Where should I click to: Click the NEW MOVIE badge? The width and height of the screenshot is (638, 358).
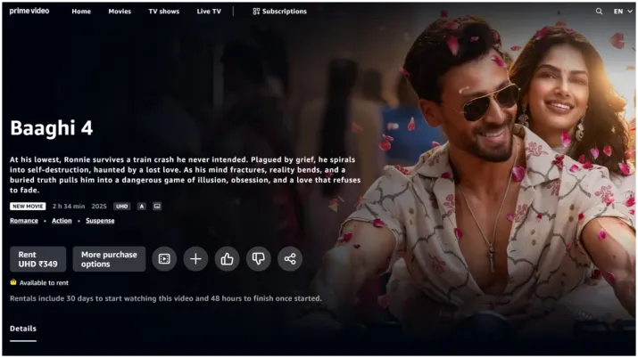[28, 207]
